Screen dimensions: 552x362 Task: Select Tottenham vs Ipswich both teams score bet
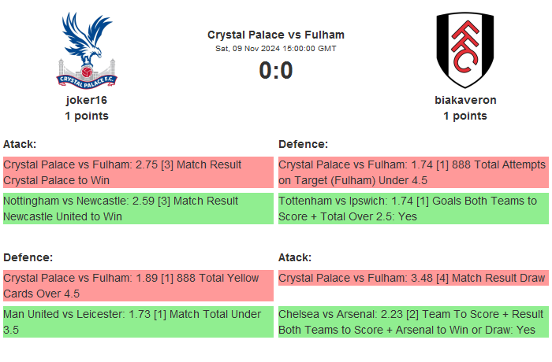[412, 209]
